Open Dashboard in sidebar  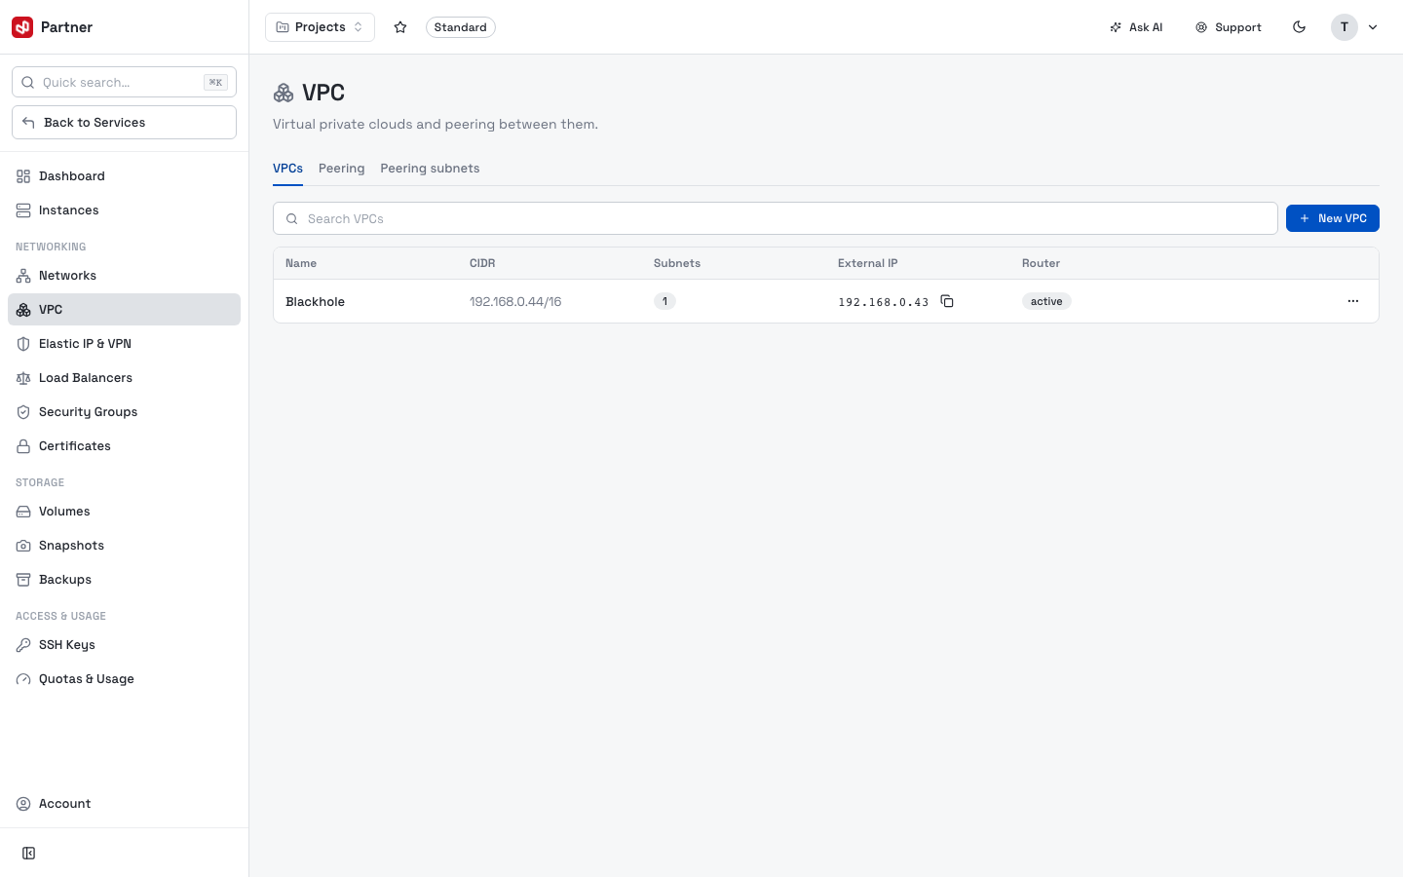(x=124, y=176)
